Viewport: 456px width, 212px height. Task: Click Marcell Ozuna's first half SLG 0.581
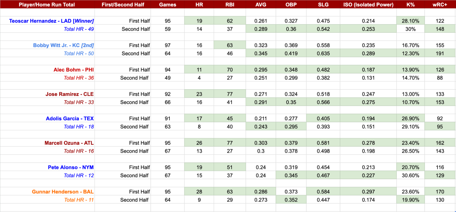pos(323,143)
